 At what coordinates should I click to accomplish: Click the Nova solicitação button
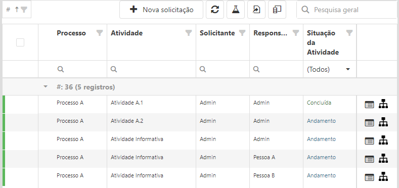coord(161,10)
